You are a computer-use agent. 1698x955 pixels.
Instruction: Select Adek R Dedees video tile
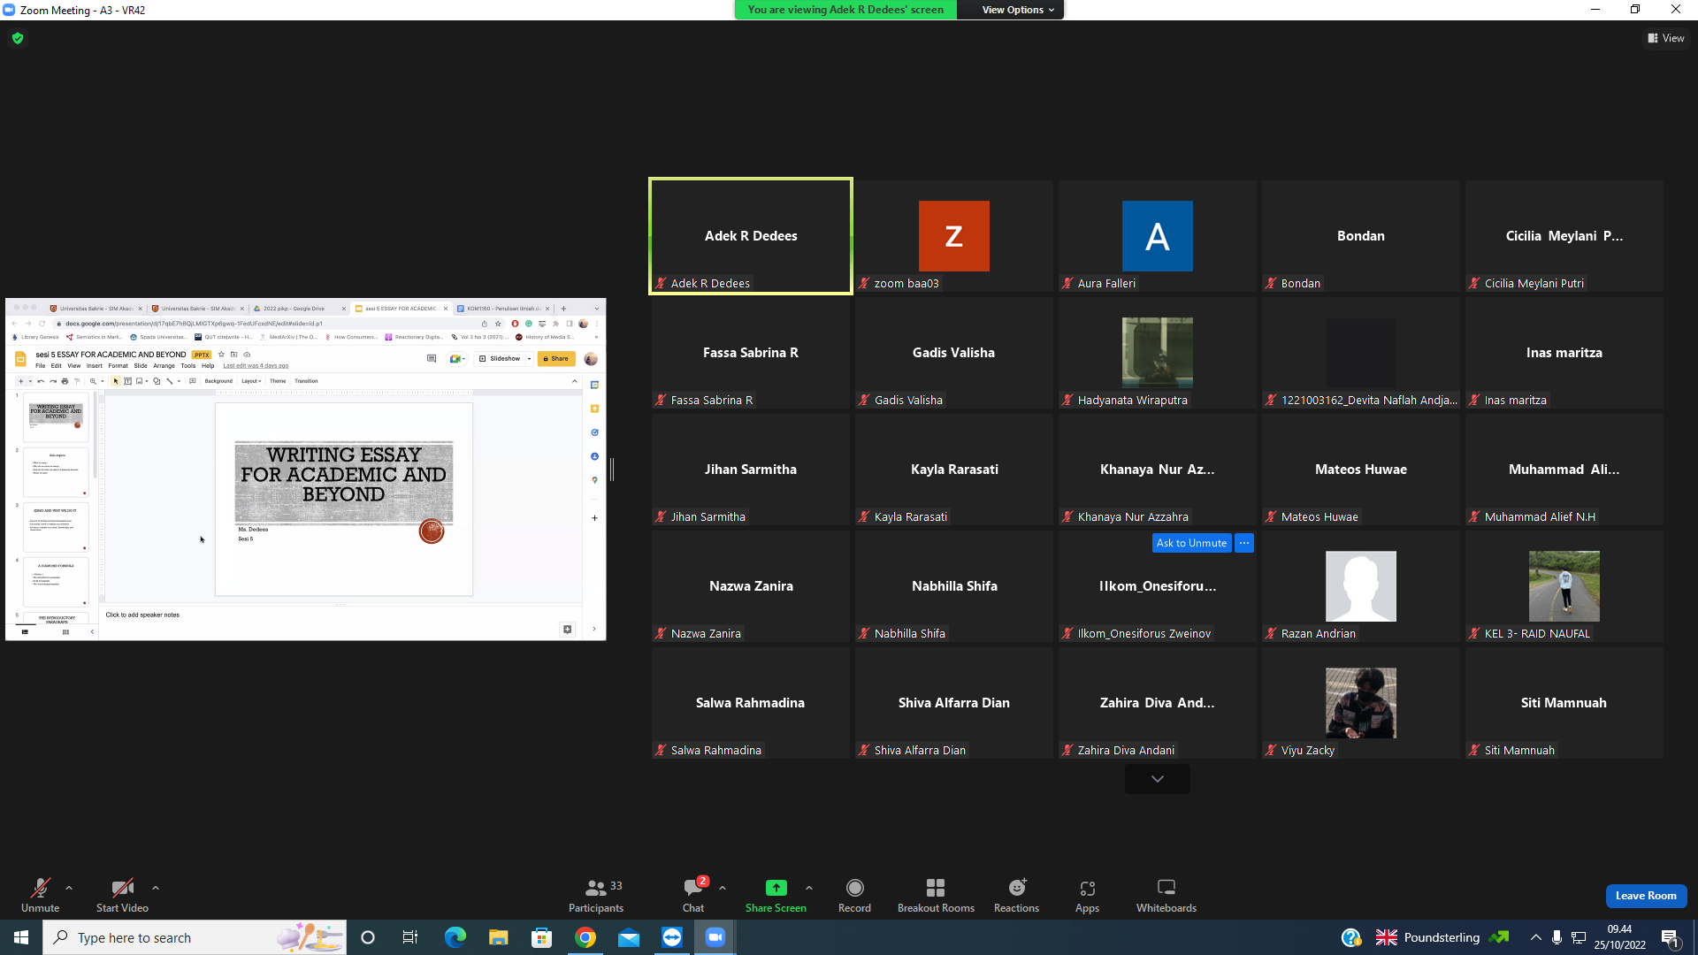tap(751, 236)
